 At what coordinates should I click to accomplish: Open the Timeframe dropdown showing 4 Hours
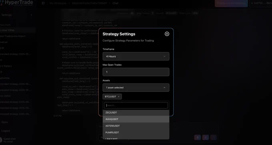(x=136, y=56)
